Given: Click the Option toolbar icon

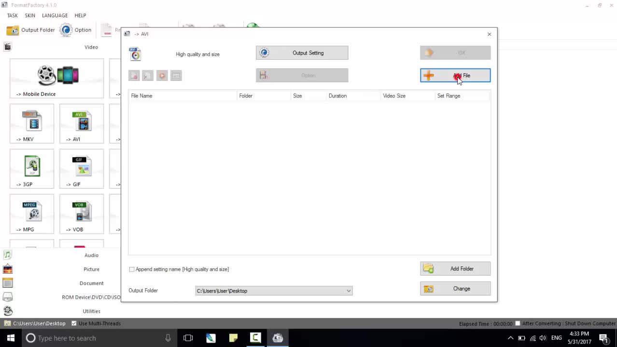Looking at the screenshot, I should pos(75,30).
